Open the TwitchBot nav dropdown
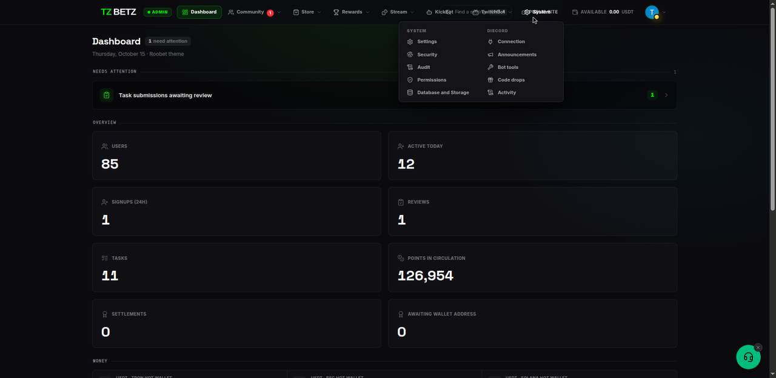776x378 pixels. click(492, 12)
